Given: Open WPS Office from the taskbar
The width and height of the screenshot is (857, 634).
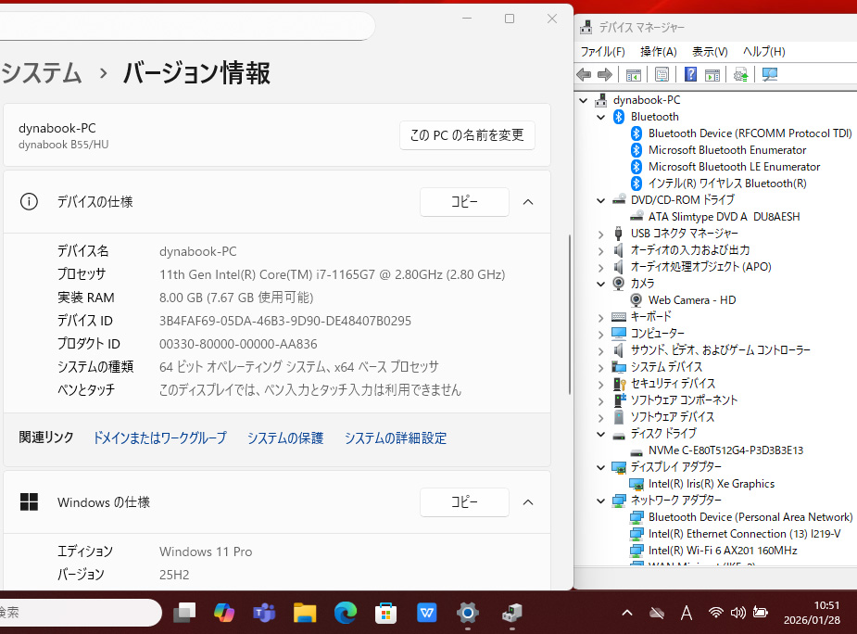Looking at the screenshot, I should [x=427, y=613].
